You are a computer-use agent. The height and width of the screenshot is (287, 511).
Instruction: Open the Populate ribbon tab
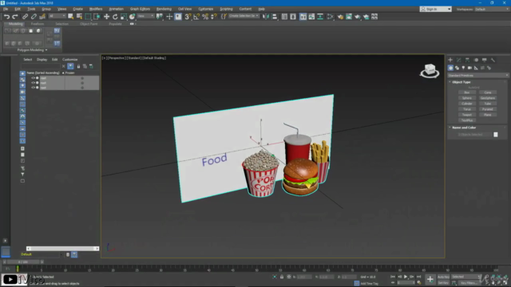coord(115,24)
